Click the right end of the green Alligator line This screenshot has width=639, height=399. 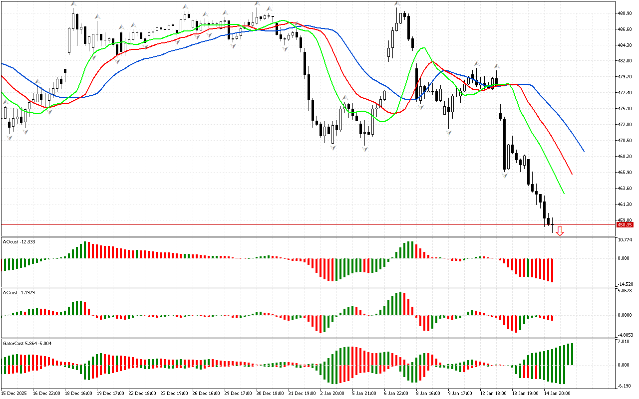tap(564, 194)
